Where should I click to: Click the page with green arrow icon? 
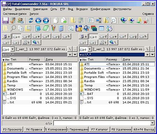[64, 21]
